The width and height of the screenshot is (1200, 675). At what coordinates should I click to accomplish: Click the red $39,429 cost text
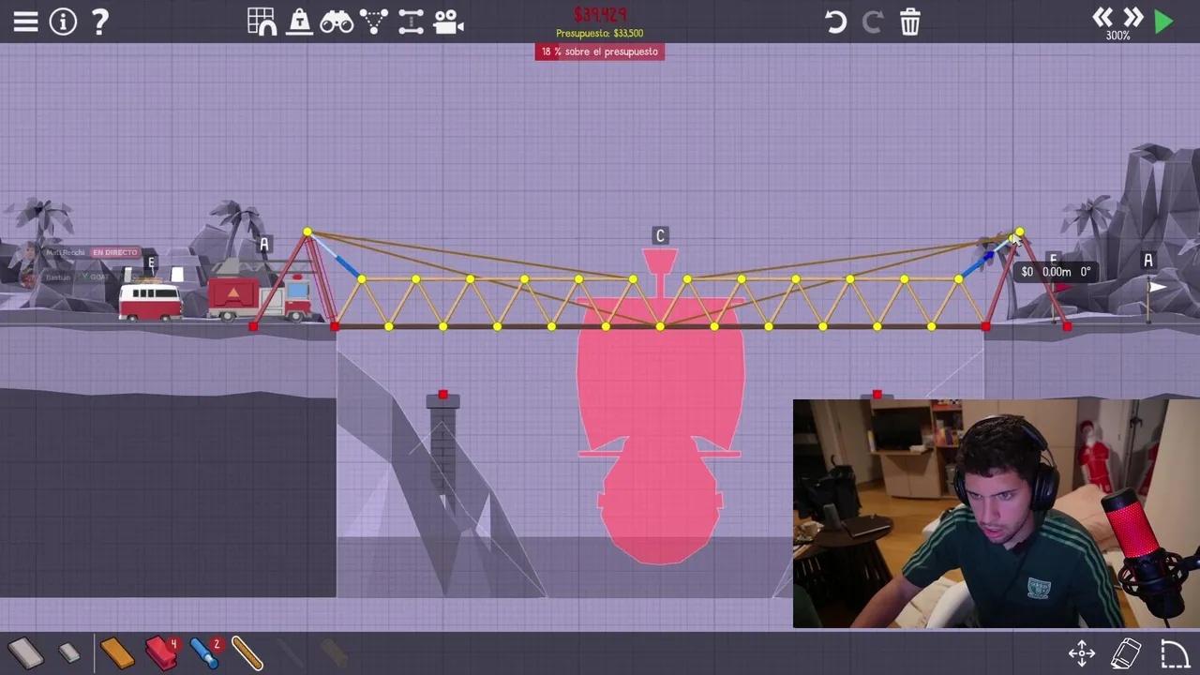coord(600,14)
